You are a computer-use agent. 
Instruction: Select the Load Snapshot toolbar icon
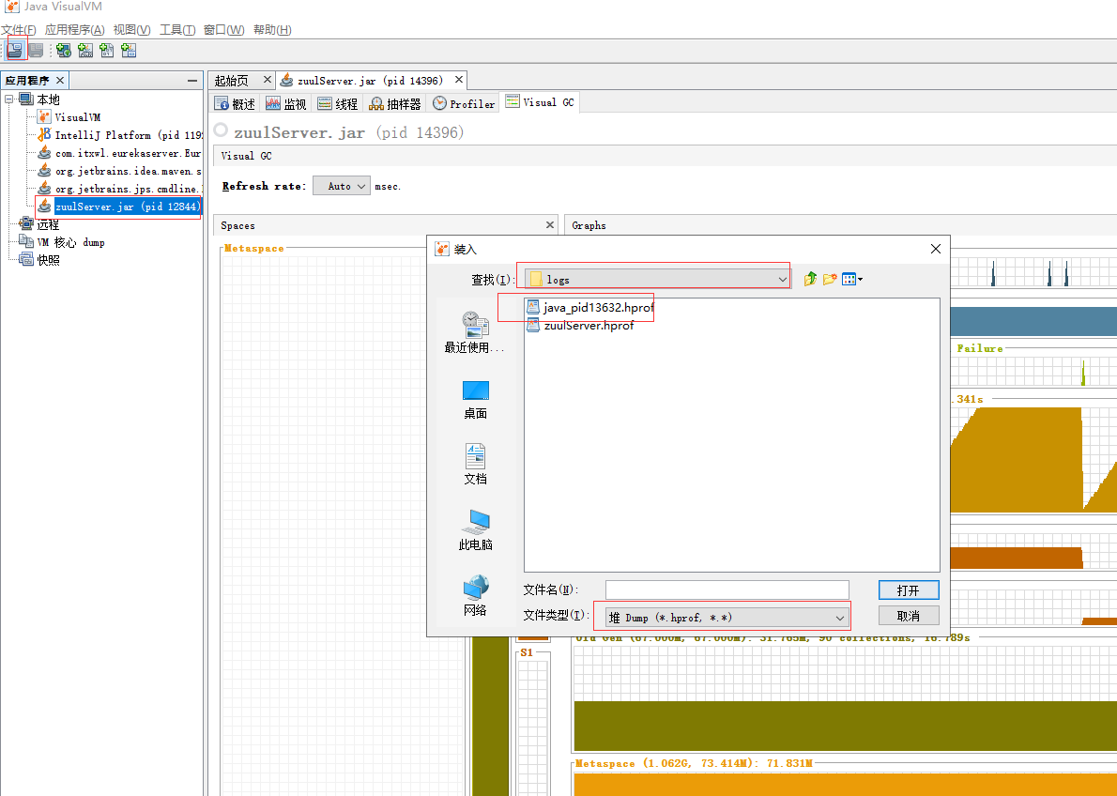(15, 50)
